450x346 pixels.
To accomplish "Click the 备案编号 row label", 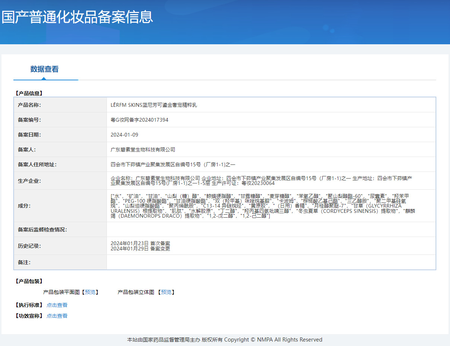I will pos(29,120).
